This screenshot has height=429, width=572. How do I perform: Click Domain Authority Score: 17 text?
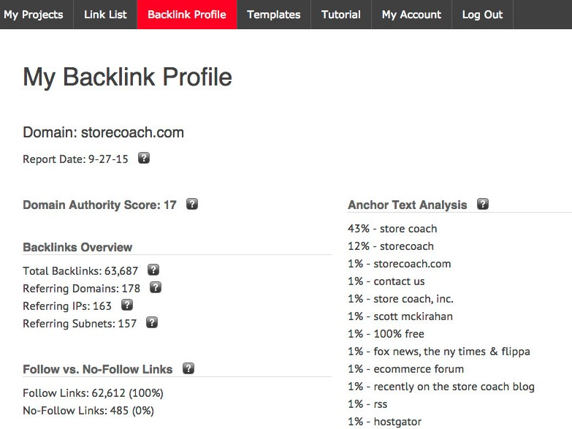tap(99, 205)
